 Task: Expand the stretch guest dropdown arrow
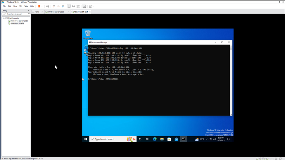pos(94,6)
